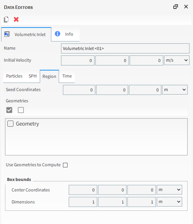Click the first Dimensions value field
The width and height of the screenshot is (193, 224).
pos(83,202)
